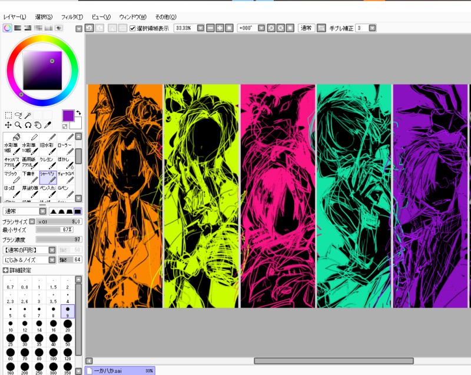Select brush size 100 preset
Screen dimensions: 471x375
pyautogui.click(x=53, y=354)
